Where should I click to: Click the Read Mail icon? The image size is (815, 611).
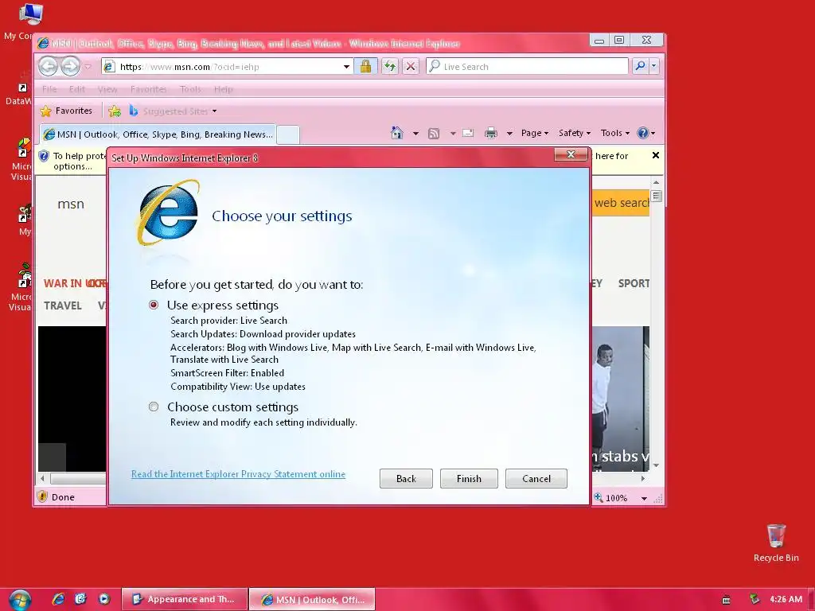point(468,133)
